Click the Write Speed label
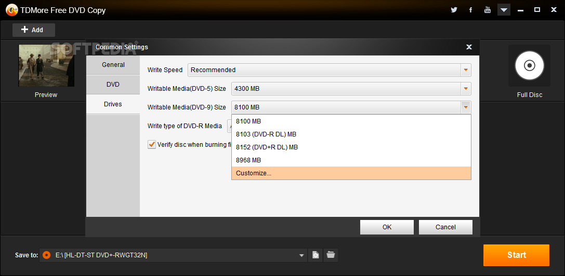 point(165,70)
